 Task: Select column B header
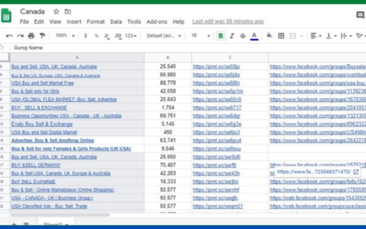(x=168, y=58)
